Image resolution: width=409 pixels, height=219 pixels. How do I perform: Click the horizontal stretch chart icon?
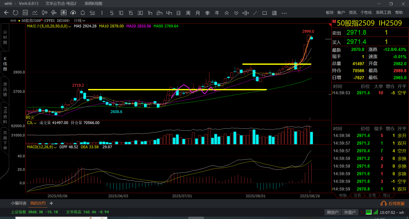245,13
